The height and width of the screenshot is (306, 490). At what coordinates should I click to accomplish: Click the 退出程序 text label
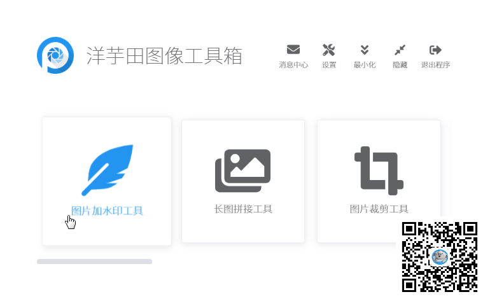point(435,65)
